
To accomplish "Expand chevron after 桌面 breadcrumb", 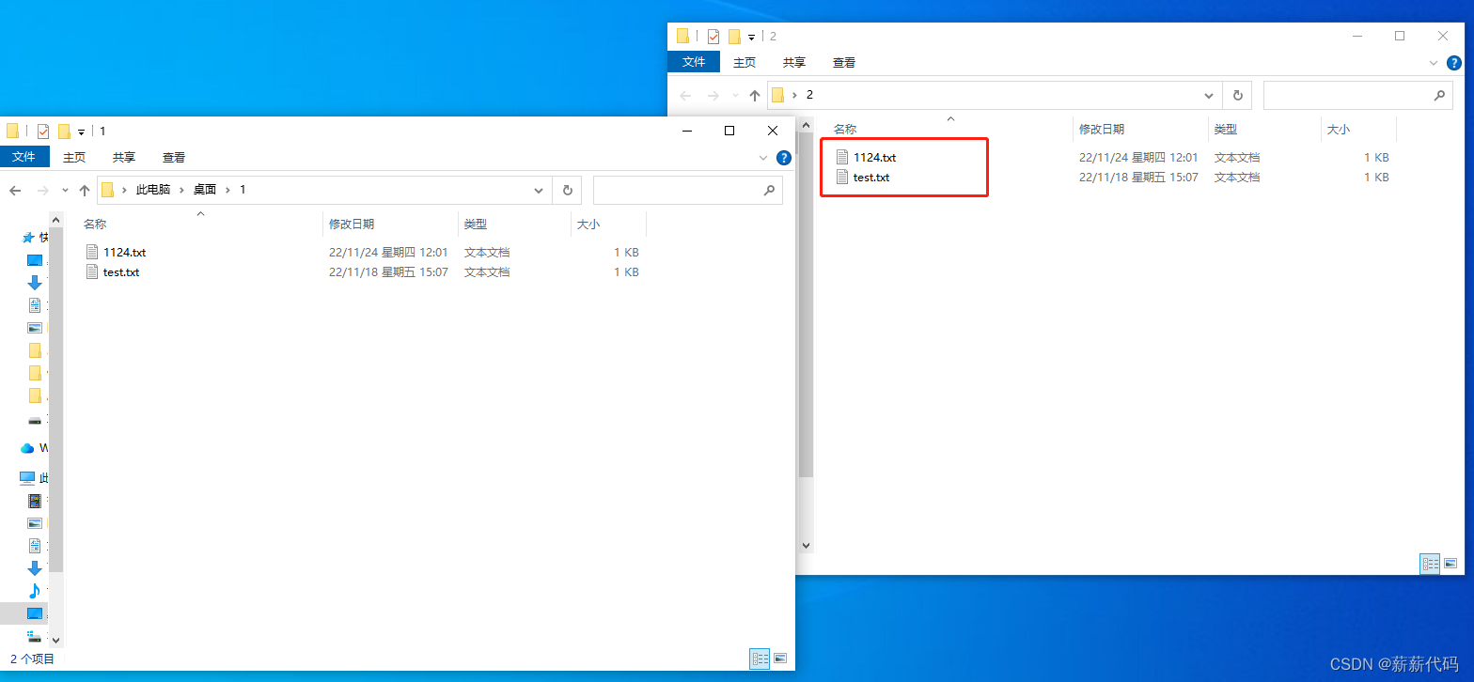I will point(227,190).
